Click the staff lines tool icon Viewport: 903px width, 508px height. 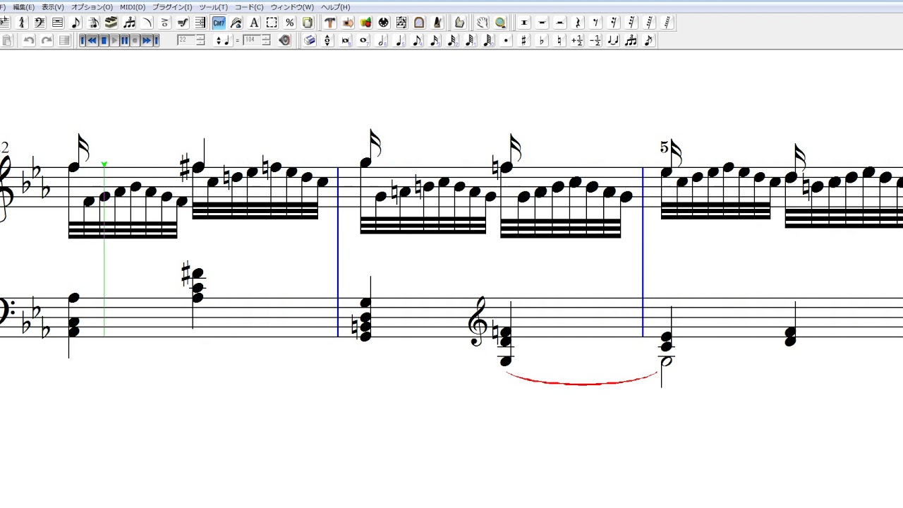click(x=58, y=23)
